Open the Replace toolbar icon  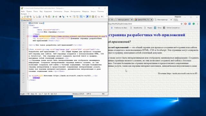63,16
